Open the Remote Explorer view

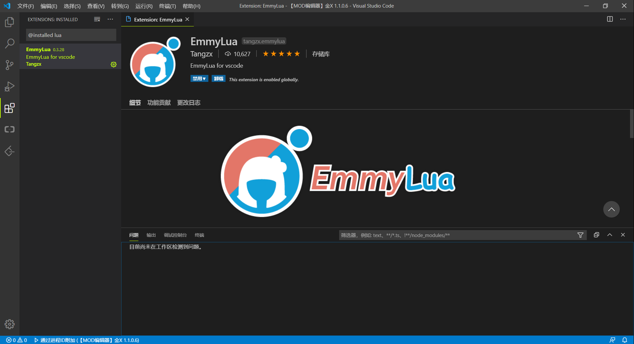[x=10, y=129]
